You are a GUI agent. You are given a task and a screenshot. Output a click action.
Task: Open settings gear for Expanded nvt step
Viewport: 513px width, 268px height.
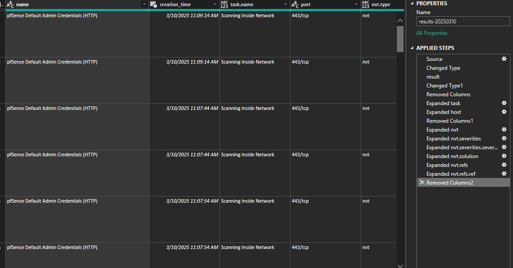504,129
